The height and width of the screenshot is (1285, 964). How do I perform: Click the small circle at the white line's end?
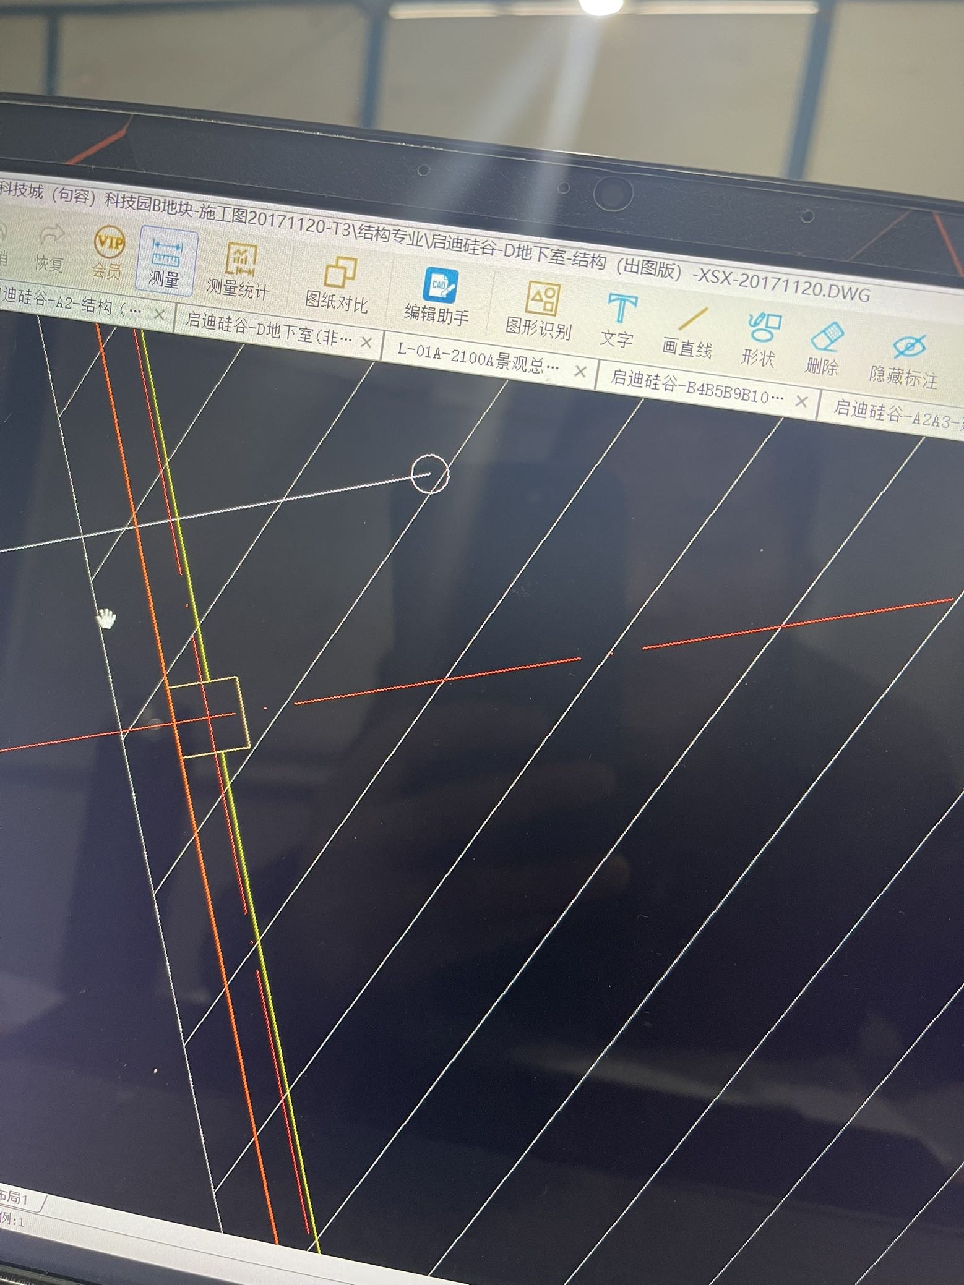pyautogui.click(x=430, y=474)
